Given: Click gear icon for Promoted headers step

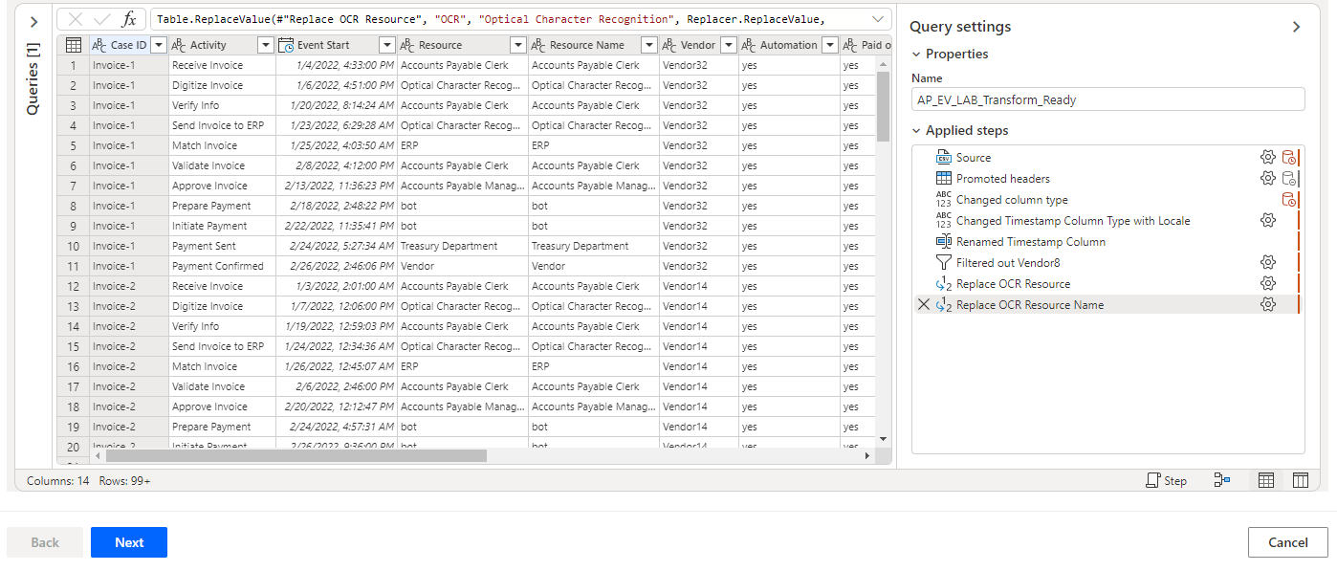Looking at the screenshot, I should point(1267,179).
